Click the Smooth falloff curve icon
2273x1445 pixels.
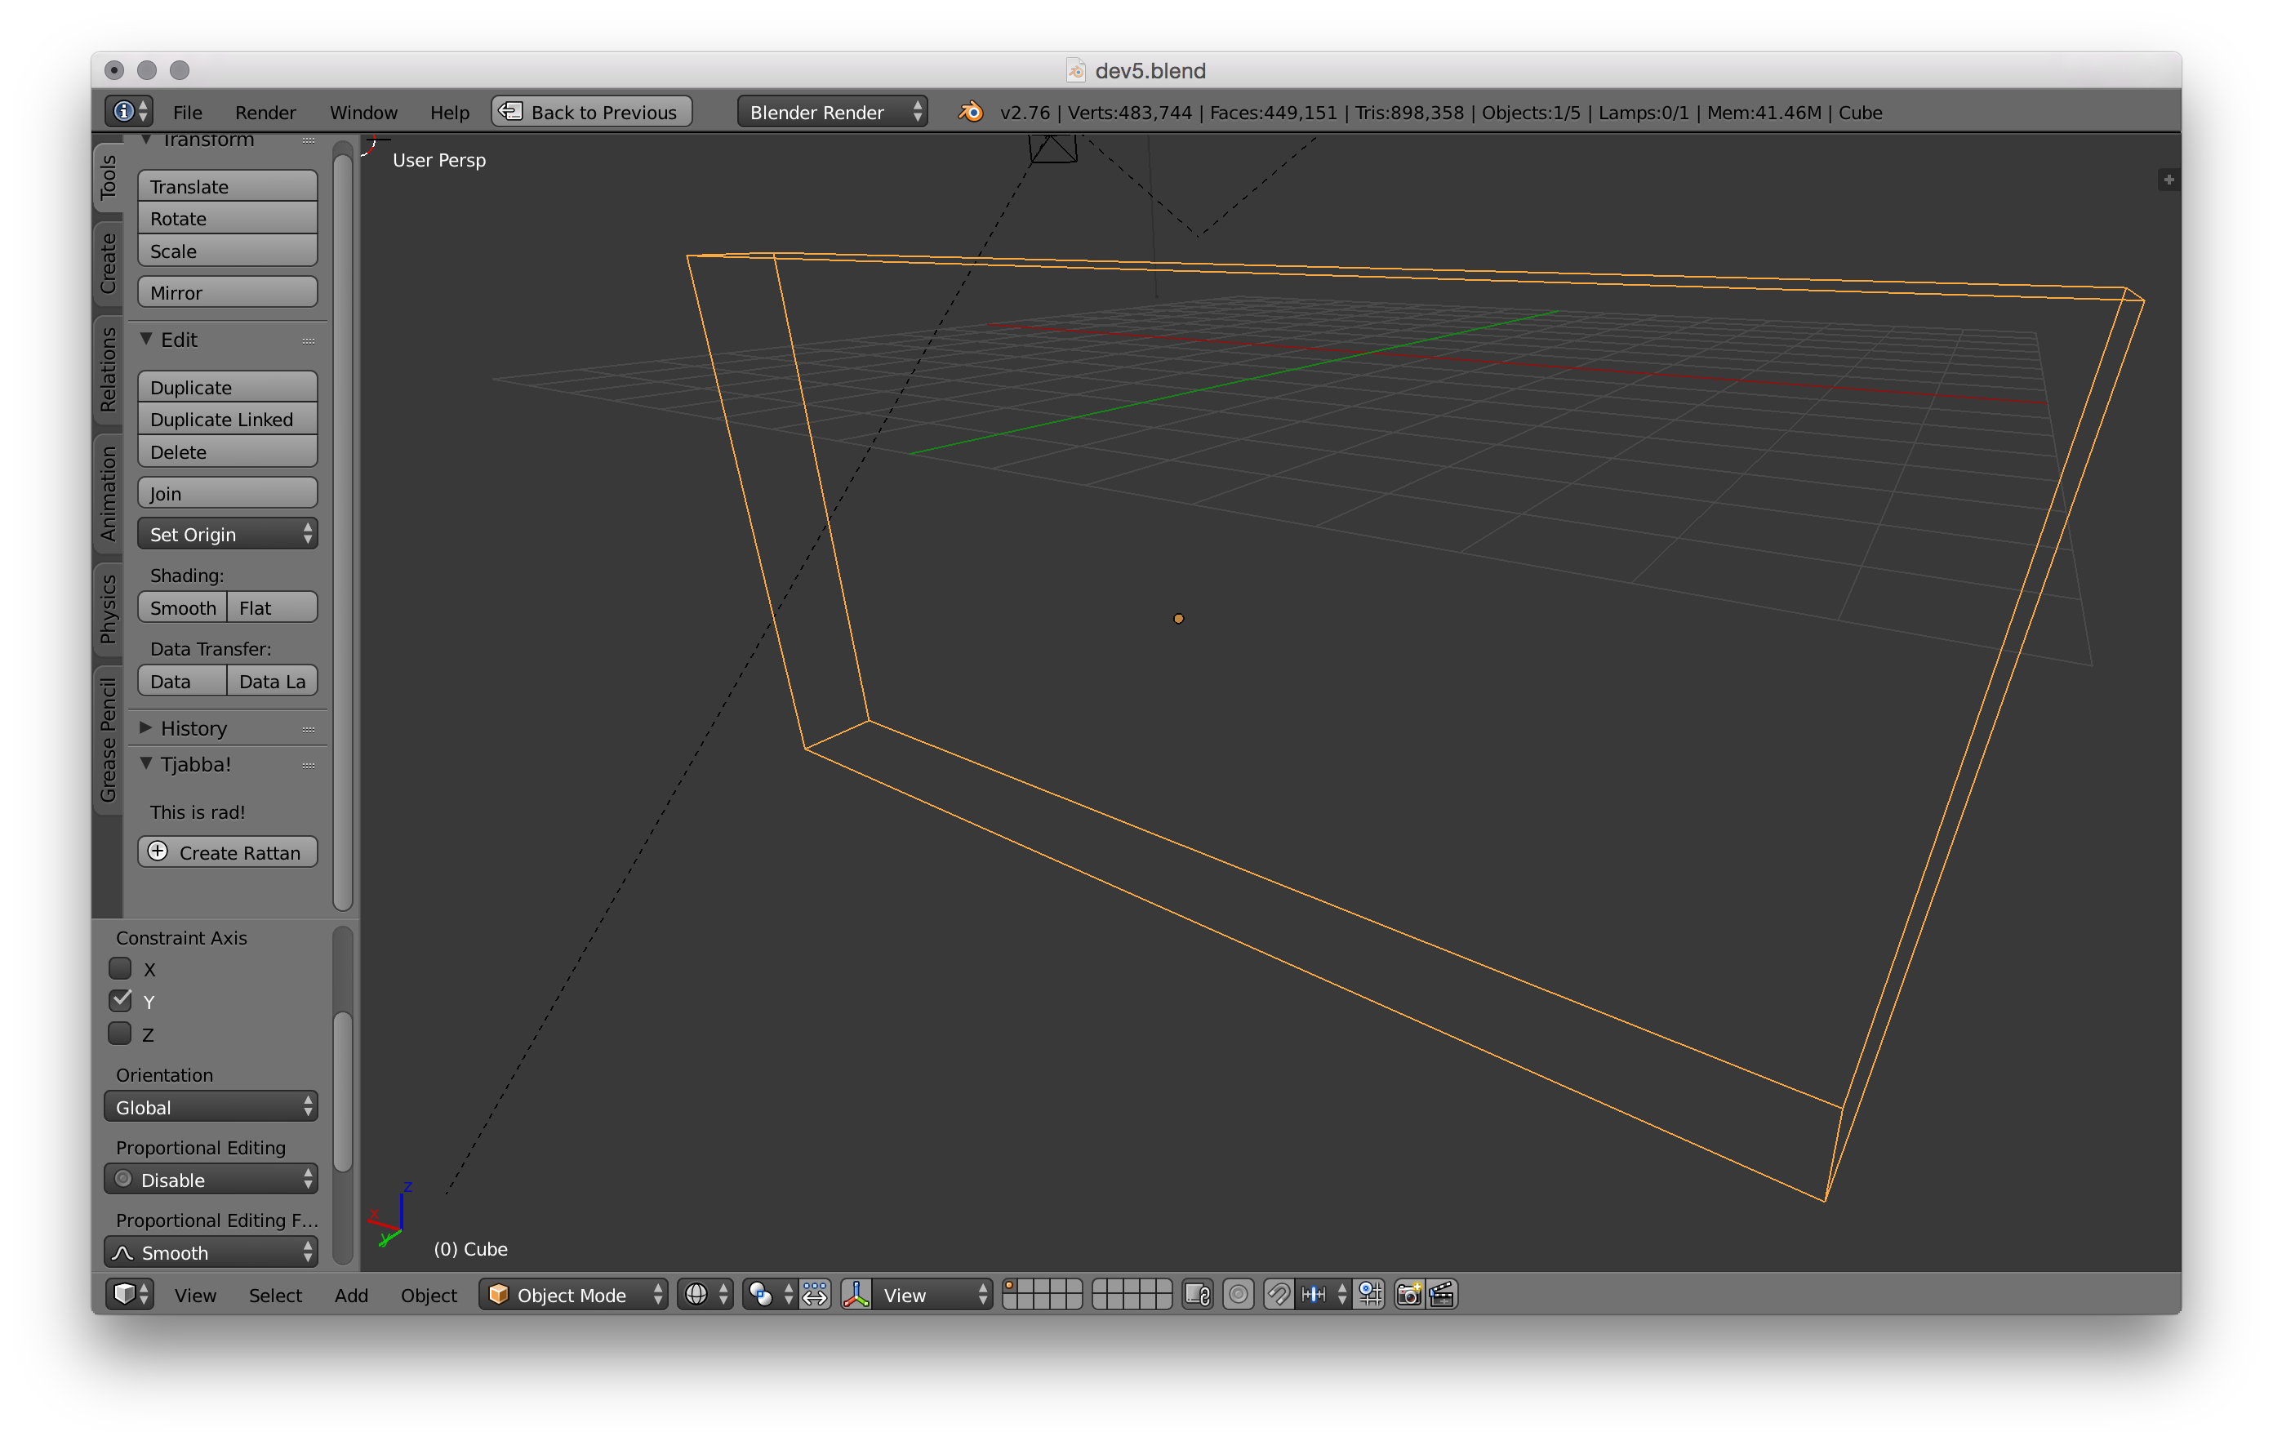pyautogui.click(x=122, y=1252)
